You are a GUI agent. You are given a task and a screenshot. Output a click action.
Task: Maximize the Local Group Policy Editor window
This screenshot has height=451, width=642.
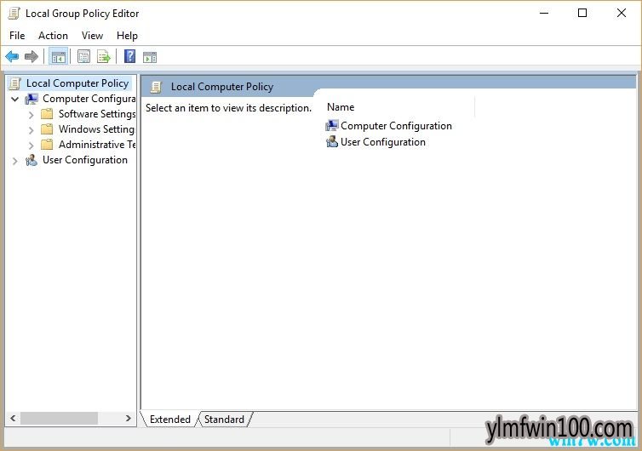(x=582, y=13)
